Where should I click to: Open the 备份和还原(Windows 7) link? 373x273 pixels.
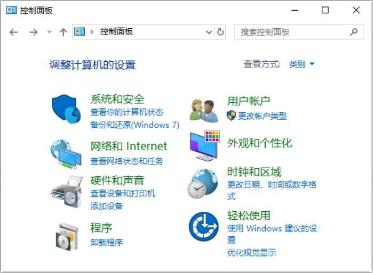(135, 125)
